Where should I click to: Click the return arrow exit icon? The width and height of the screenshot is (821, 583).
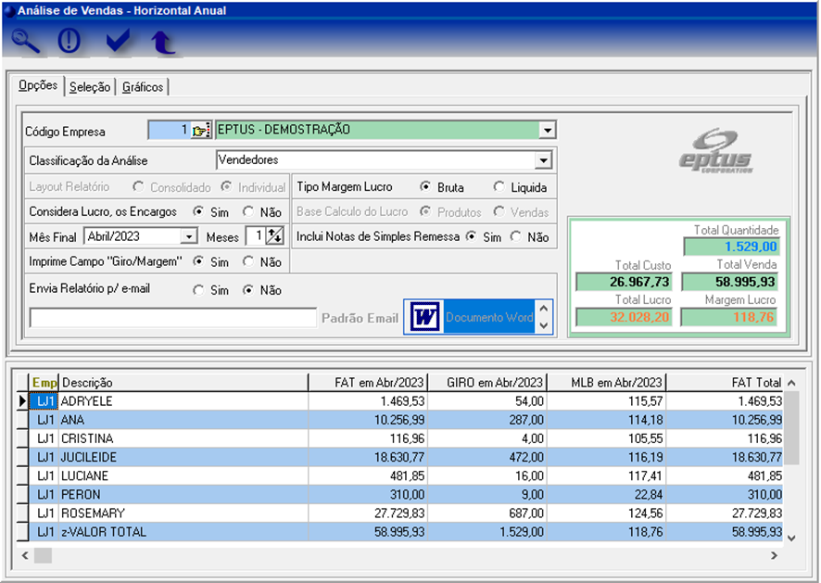click(163, 41)
